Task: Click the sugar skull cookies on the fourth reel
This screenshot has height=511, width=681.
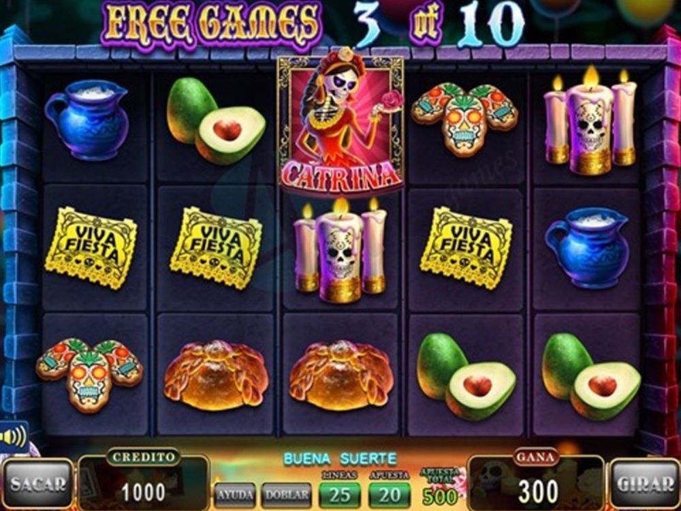Action: click(x=464, y=119)
